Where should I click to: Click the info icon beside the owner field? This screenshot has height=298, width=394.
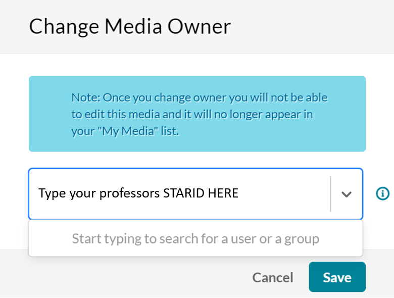(382, 193)
